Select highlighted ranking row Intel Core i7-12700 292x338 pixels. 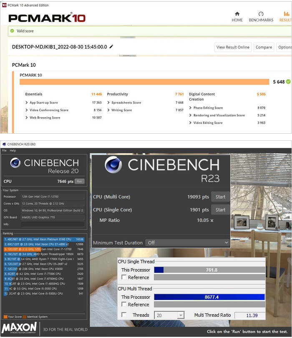click(44, 249)
